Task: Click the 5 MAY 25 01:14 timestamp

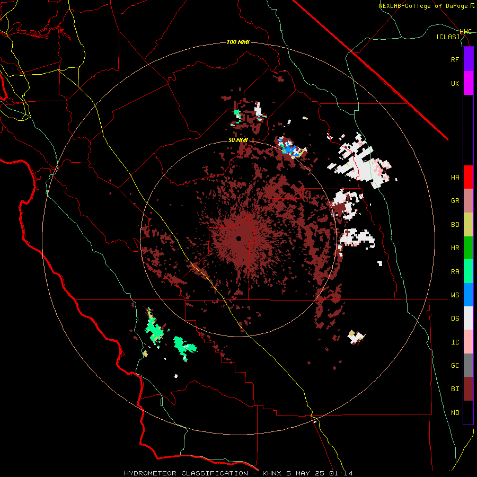Action: (319, 473)
